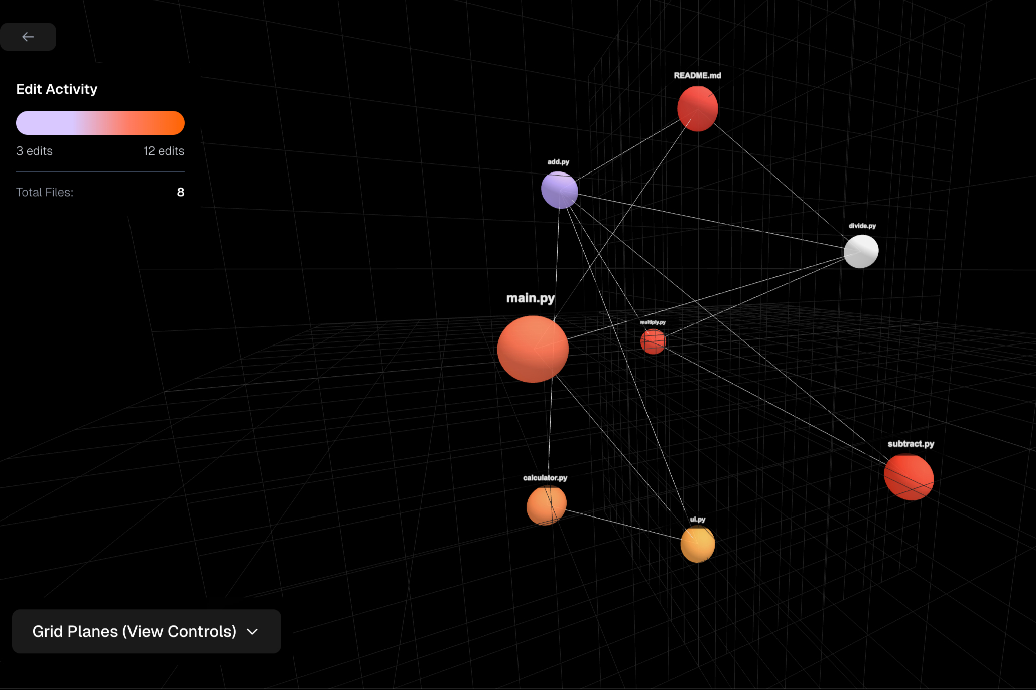1036x690 pixels.
Task: Click the Edit Activity color gradient bar
Action: tap(100, 123)
